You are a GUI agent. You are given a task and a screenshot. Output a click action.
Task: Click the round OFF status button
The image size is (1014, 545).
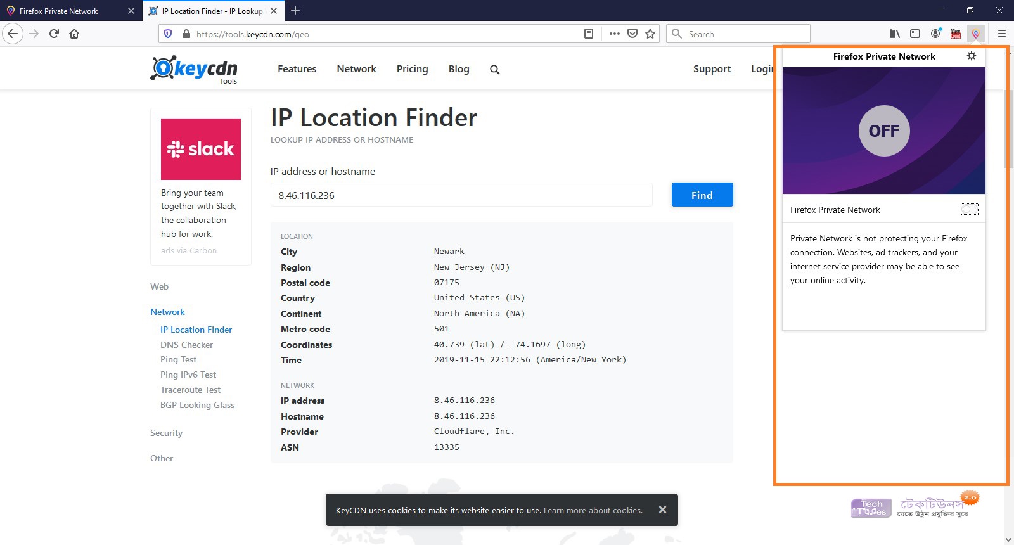[884, 131]
